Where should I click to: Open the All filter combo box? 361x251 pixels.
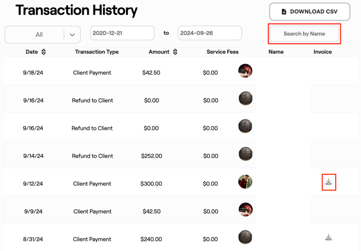(39, 35)
